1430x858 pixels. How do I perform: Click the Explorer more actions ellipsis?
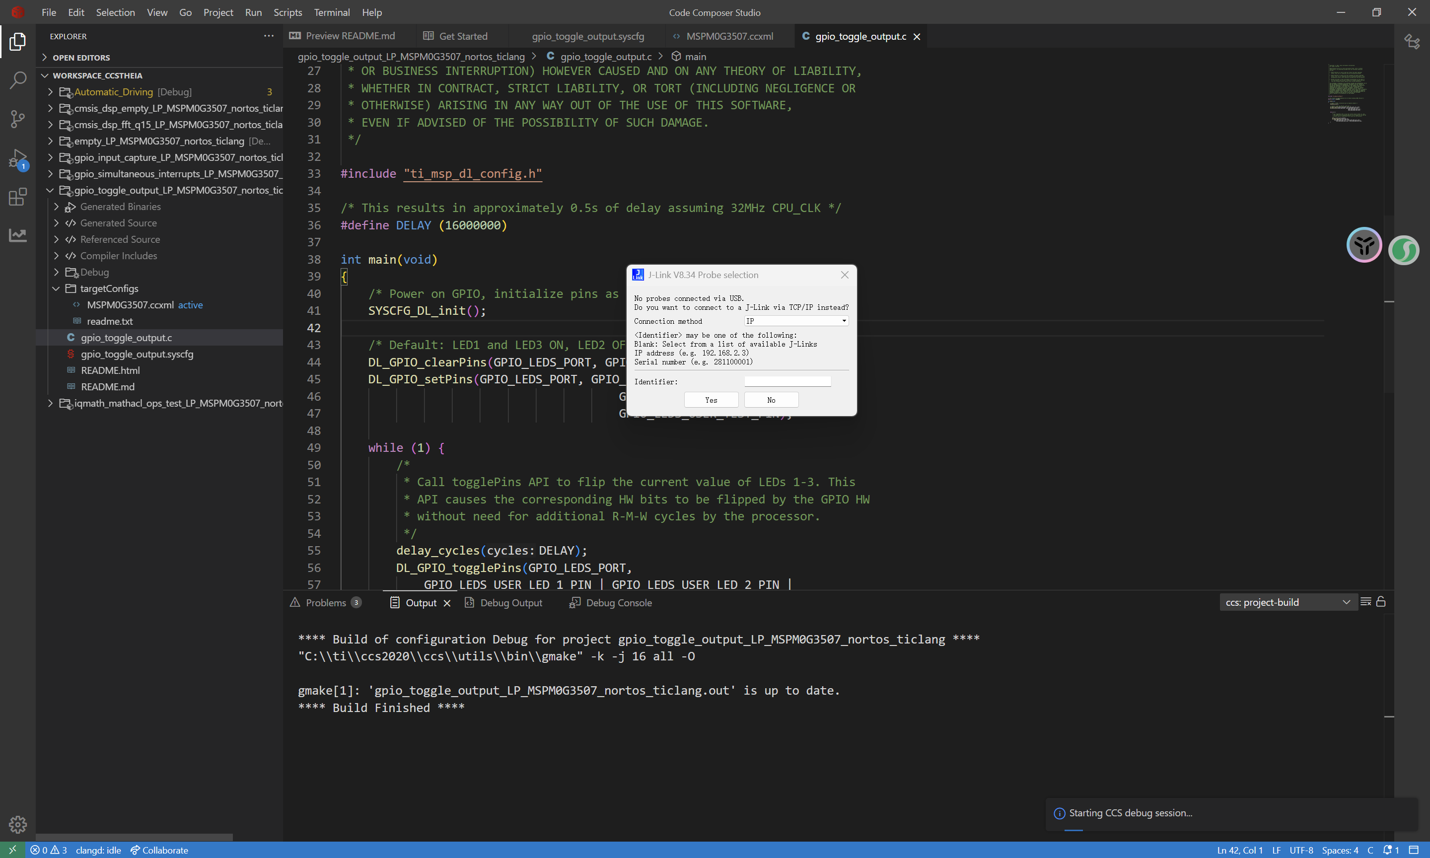pos(269,36)
